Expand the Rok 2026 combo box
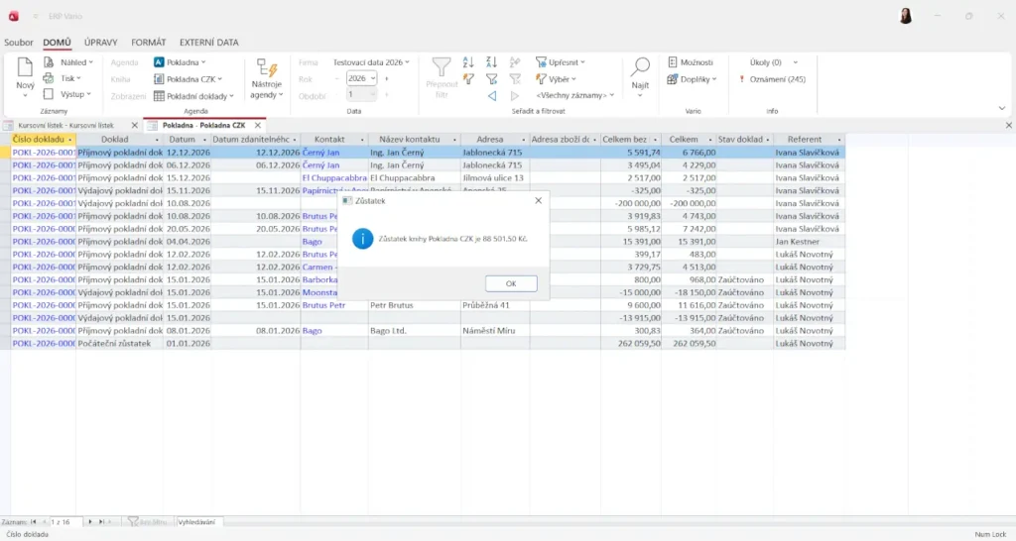The width and height of the screenshot is (1016, 541). pos(373,78)
